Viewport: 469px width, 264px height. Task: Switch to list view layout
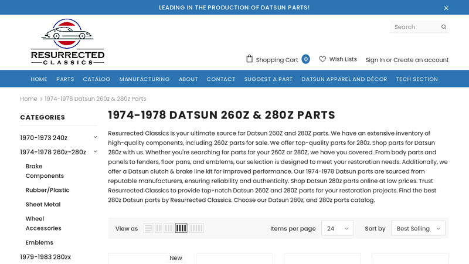(x=148, y=228)
